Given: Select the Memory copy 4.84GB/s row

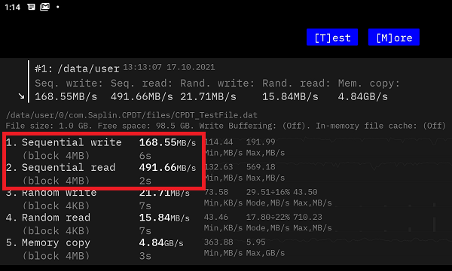Looking at the screenshot, I should coord(95,249).
